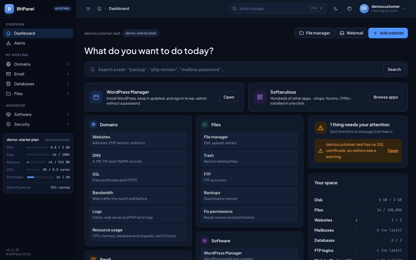Click the Security shield icon in sidebar
Image resolution: width=416 pixels, height=260 pixels.
[9, 124]
